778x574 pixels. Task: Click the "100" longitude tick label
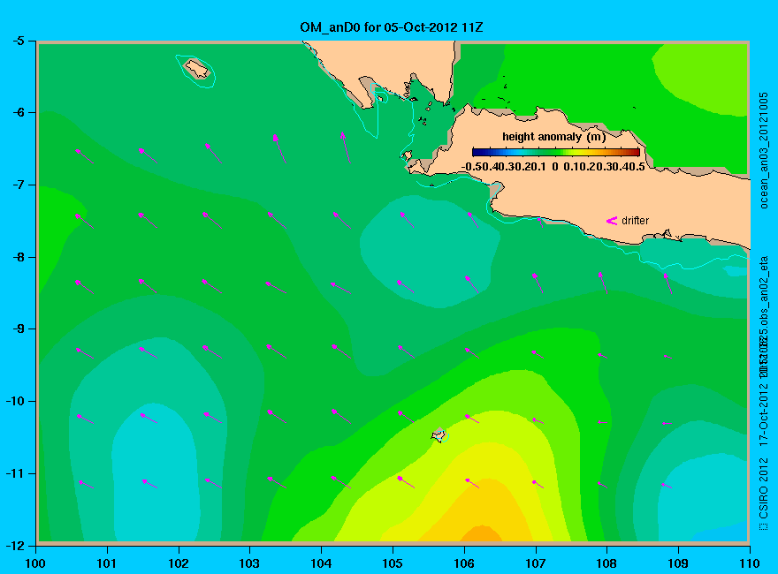[x=35, y=563]
